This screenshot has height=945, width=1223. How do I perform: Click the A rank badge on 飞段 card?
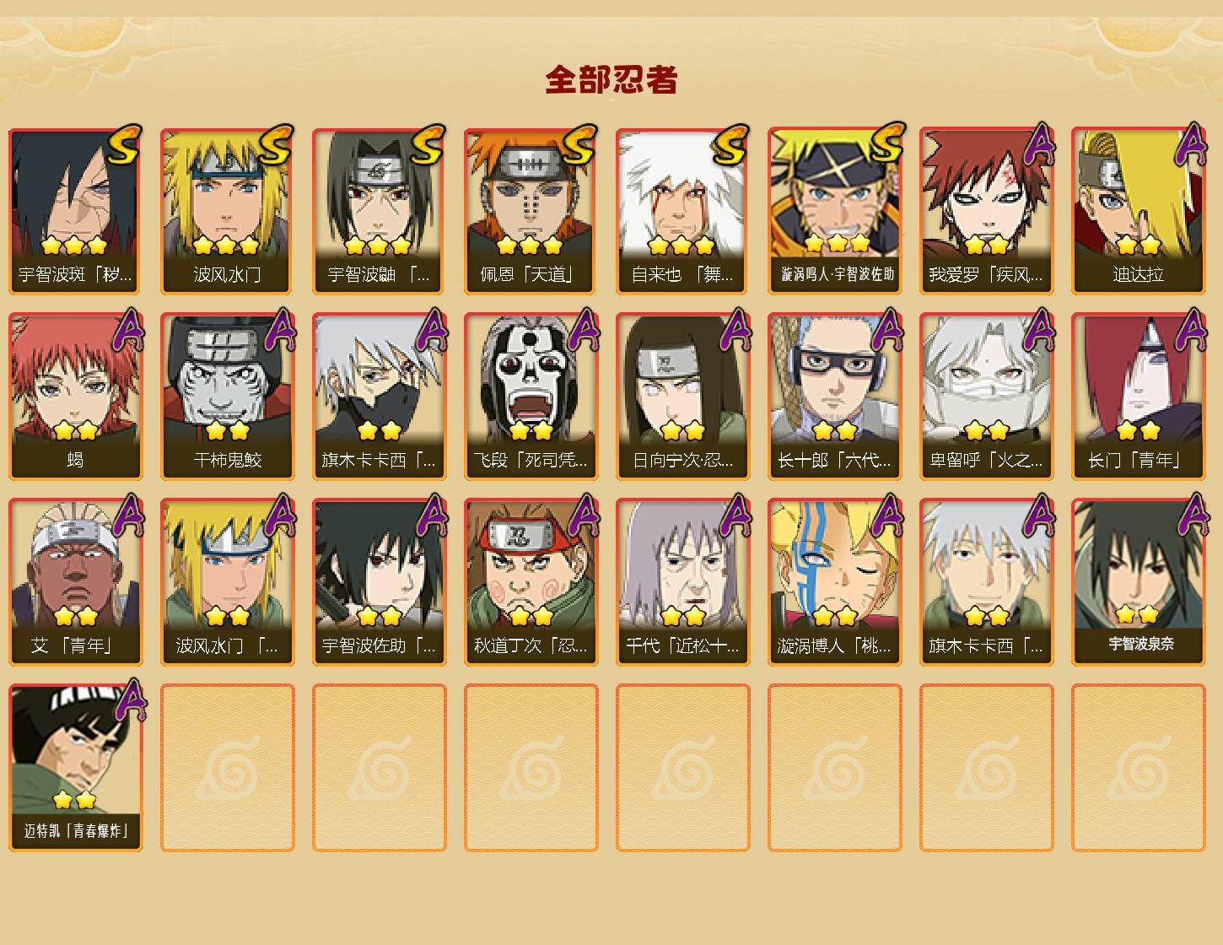tap(584, 329)
